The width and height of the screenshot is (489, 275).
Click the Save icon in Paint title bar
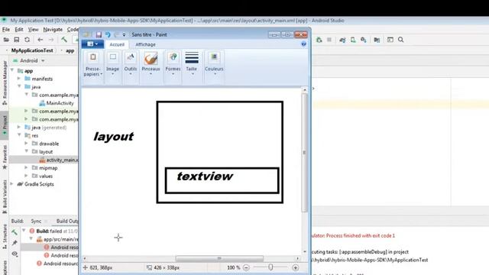click(x=99, y=34)
